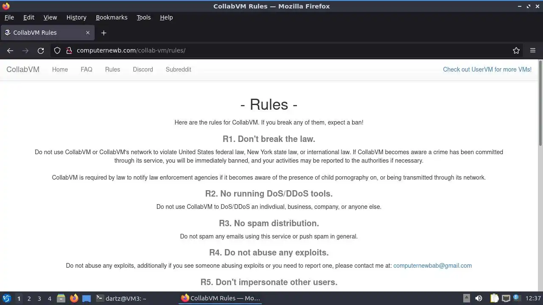Image resolution: width=543 pixels, height=305 pixels.
Task: Switch to workspace 3
Action: click(39, 299)
